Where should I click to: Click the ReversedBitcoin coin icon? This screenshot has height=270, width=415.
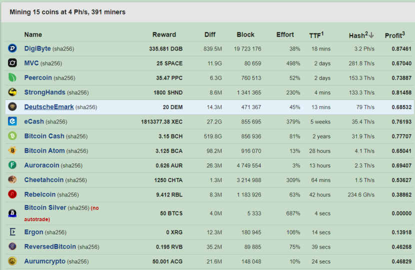12,246
